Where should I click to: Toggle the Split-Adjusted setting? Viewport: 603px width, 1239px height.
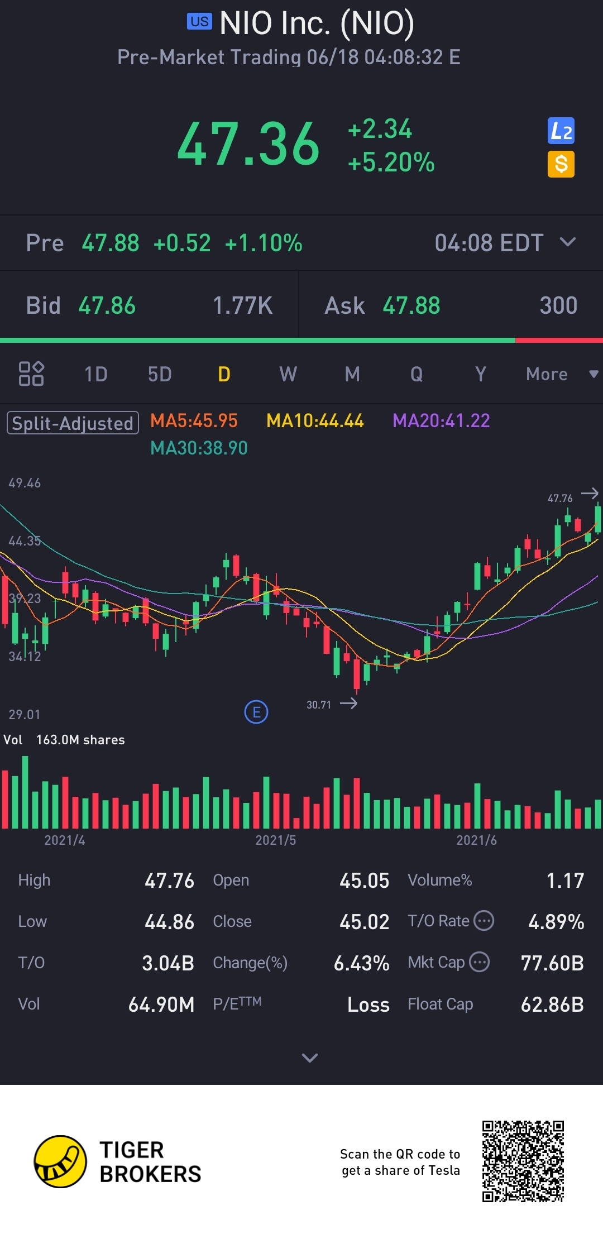[x=73, y=423]
